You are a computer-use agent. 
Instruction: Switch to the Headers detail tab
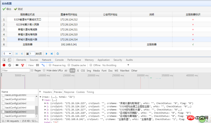tap(47, 92)
